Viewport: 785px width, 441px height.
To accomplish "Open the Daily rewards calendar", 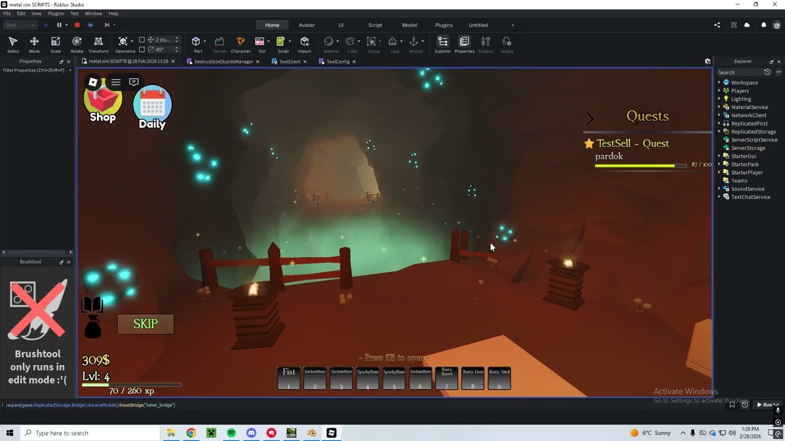I will [152, 108].
